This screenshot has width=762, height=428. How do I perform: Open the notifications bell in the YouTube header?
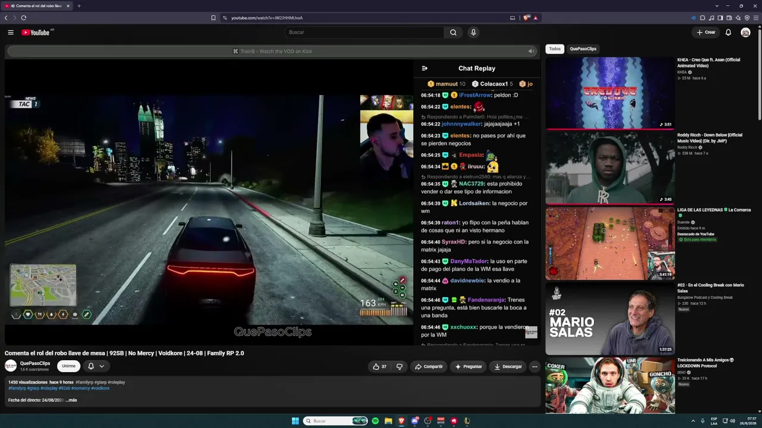(x=728, y=32)
